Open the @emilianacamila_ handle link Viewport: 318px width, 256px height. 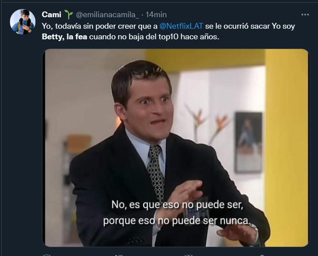click(107, 15)
